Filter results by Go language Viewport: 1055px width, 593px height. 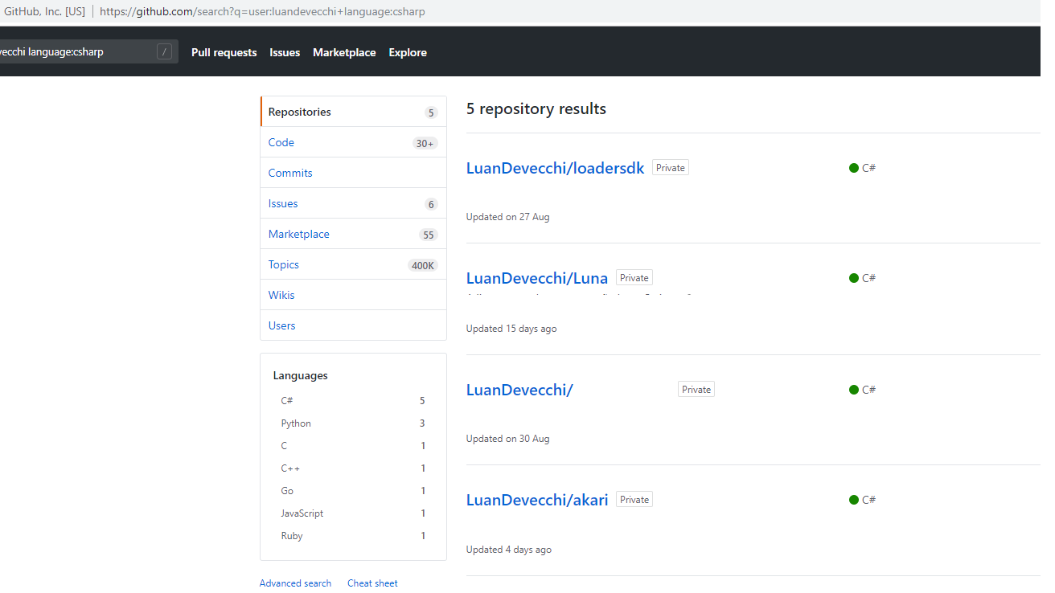(x=353, y=490)
